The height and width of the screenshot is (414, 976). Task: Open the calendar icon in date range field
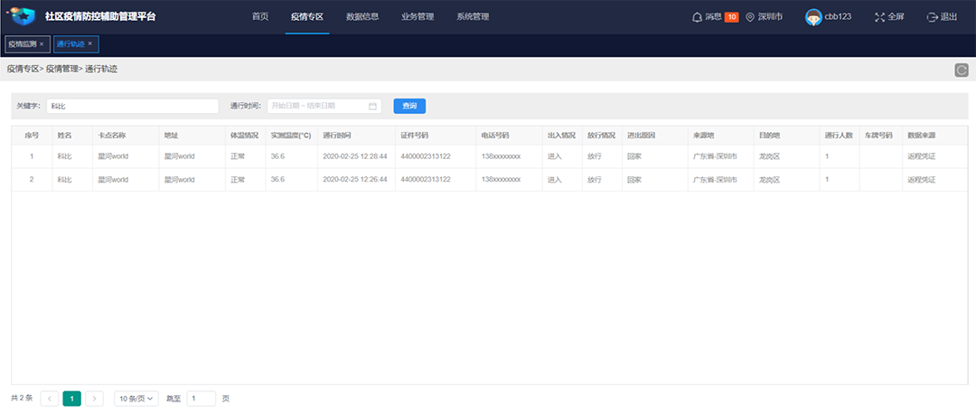[372, 106]
